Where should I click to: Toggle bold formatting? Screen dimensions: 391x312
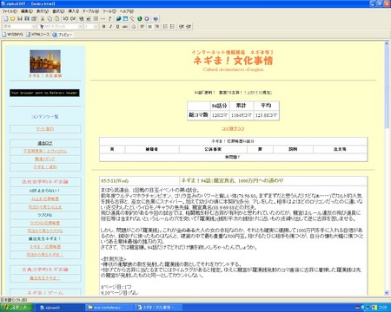point(103,27)
